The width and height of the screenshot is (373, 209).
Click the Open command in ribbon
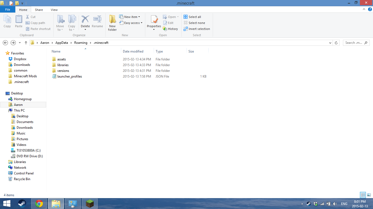tap(171, 17)
